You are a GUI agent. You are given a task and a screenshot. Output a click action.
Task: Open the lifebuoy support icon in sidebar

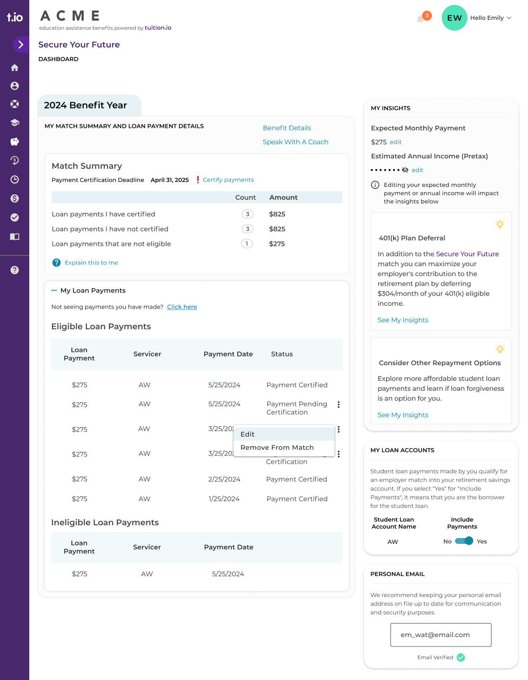point(15,104)
